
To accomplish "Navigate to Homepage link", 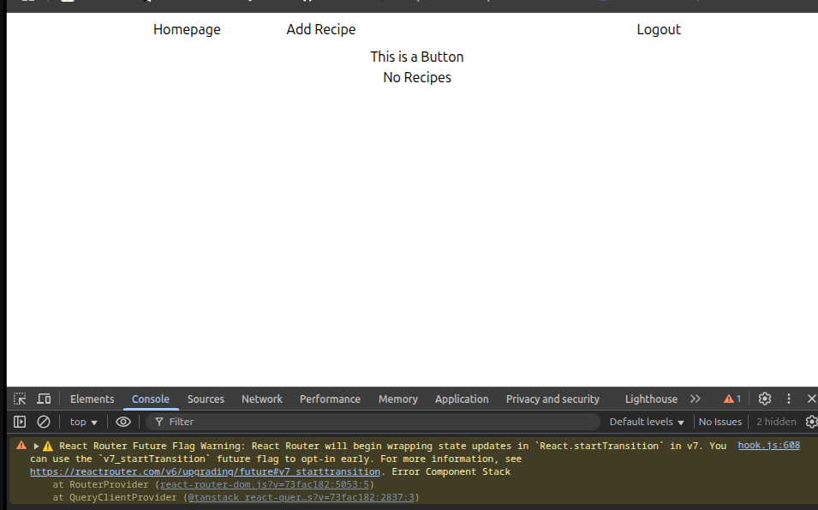I will click(x=187, y=30).
